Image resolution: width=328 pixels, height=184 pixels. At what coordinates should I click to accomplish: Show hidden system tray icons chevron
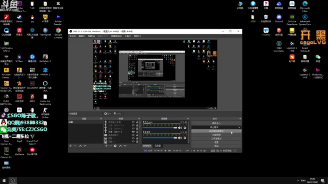298,181
